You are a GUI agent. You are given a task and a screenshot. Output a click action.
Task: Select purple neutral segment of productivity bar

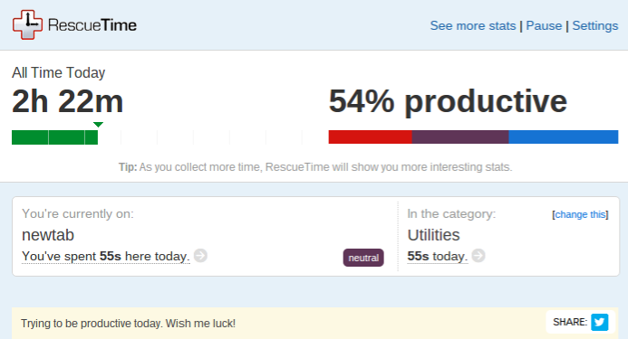point(460,137)
